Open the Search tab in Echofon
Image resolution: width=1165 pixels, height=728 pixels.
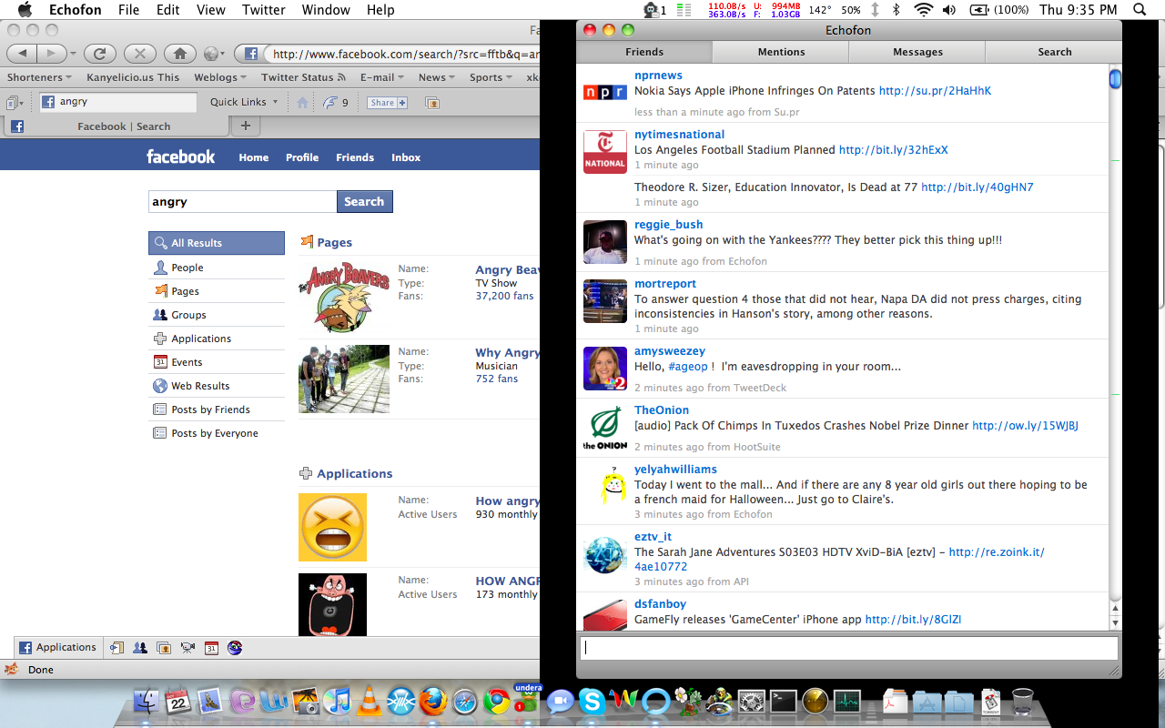point(1054,52)
